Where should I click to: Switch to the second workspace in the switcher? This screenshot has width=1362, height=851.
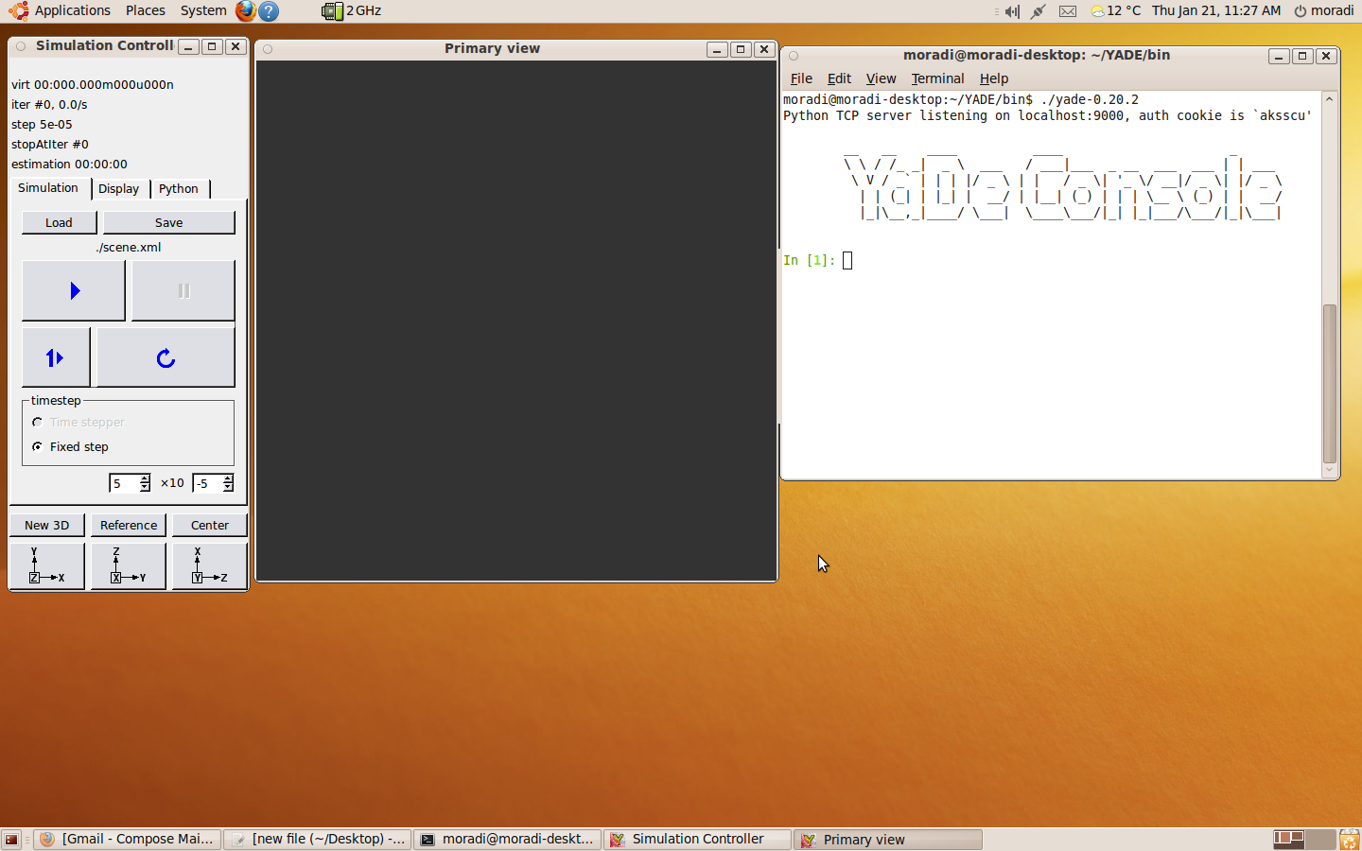1320,840
